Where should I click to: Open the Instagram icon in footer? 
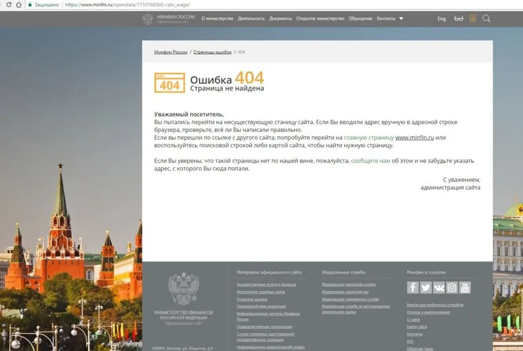point(452,288)
